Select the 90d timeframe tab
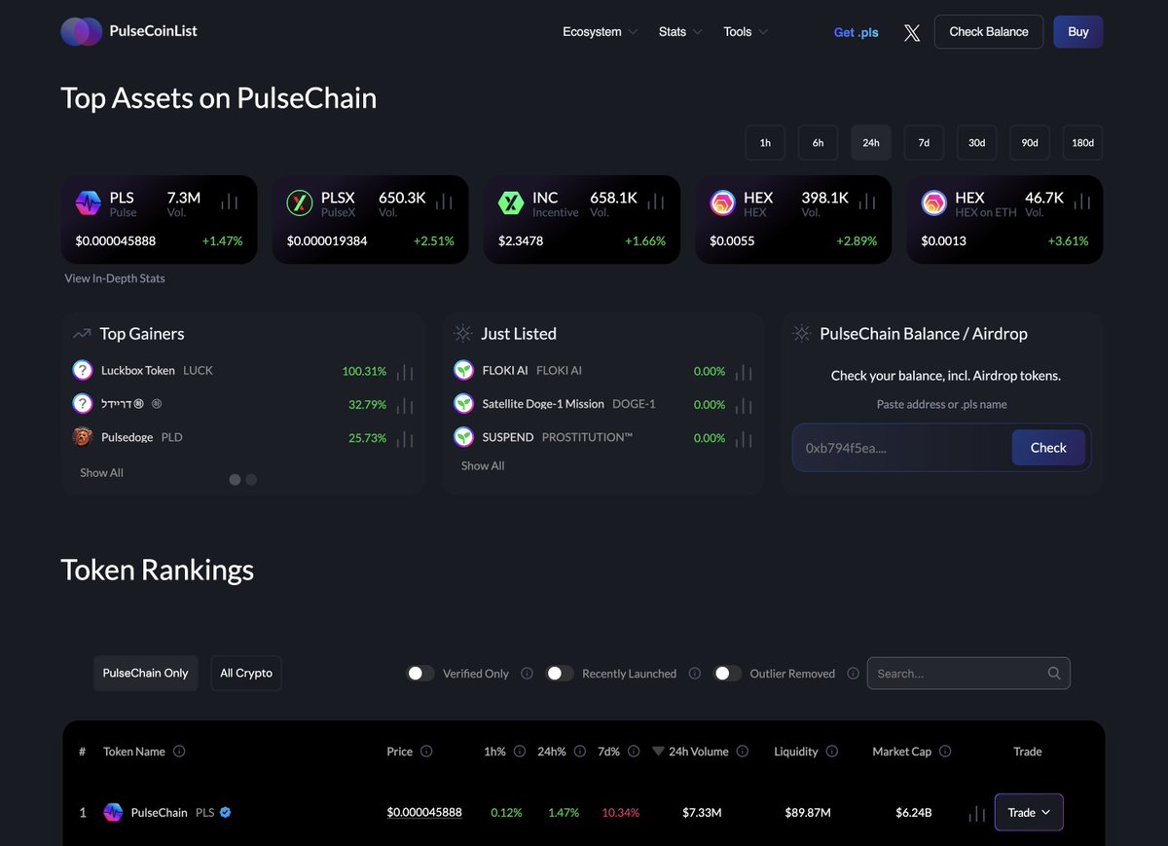 pos(1030,143)
